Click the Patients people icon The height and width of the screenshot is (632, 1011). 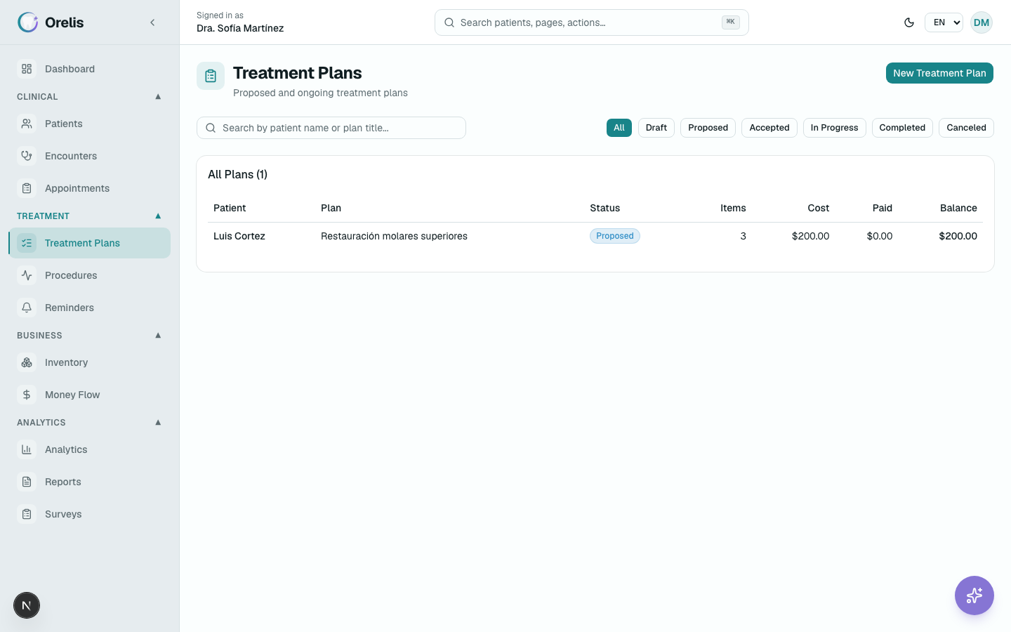(x=27, y=124)
